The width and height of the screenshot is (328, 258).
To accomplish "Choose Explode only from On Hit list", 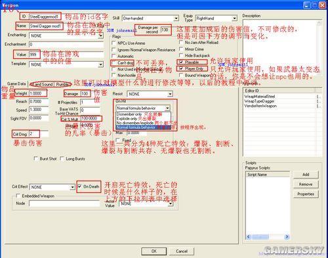I will coord(127,119).
